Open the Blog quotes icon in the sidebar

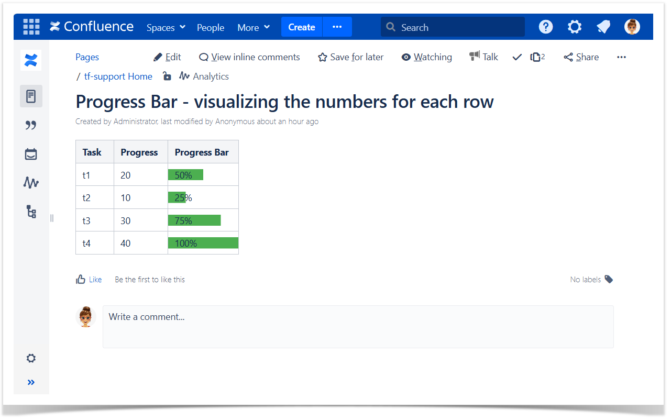click(31, 125)
